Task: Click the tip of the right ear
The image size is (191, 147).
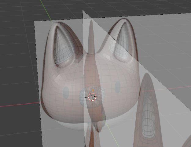Action: 126,21
